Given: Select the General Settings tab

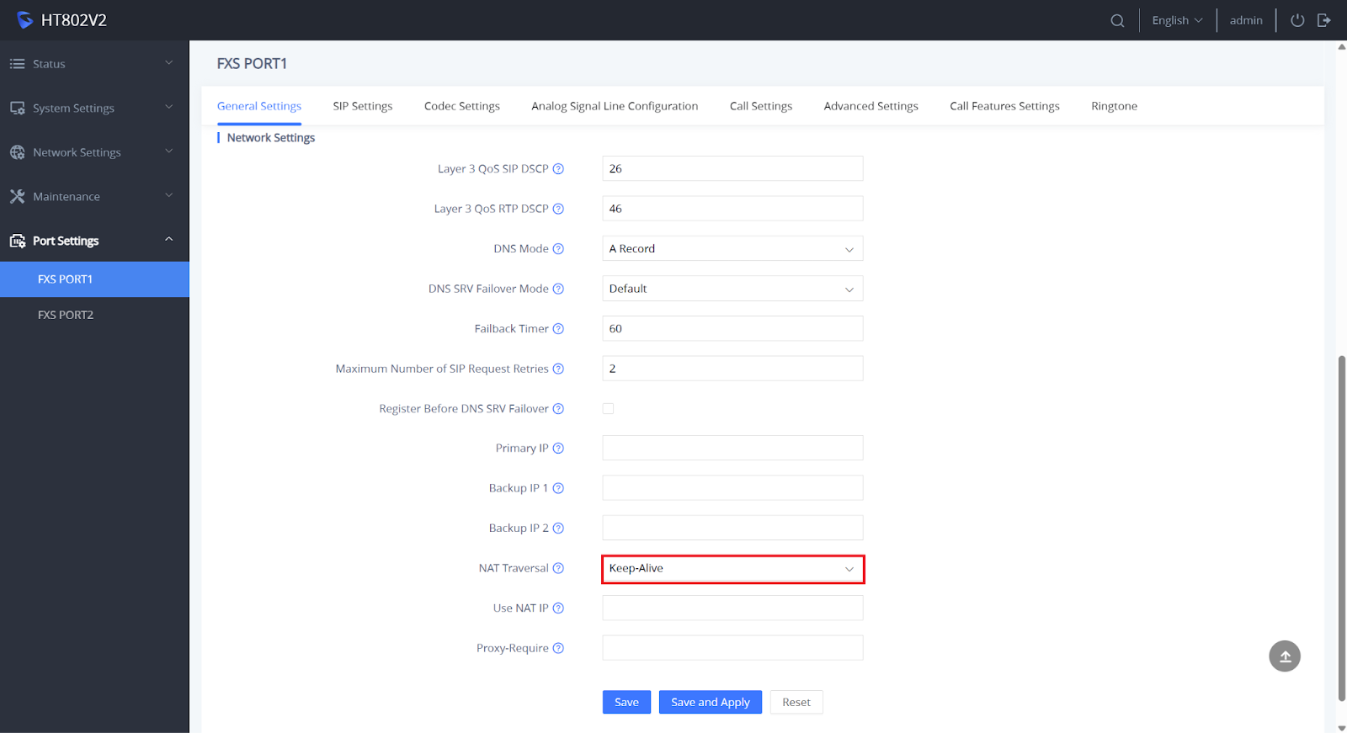Looking at the screenshot, I should coord(259,106).
